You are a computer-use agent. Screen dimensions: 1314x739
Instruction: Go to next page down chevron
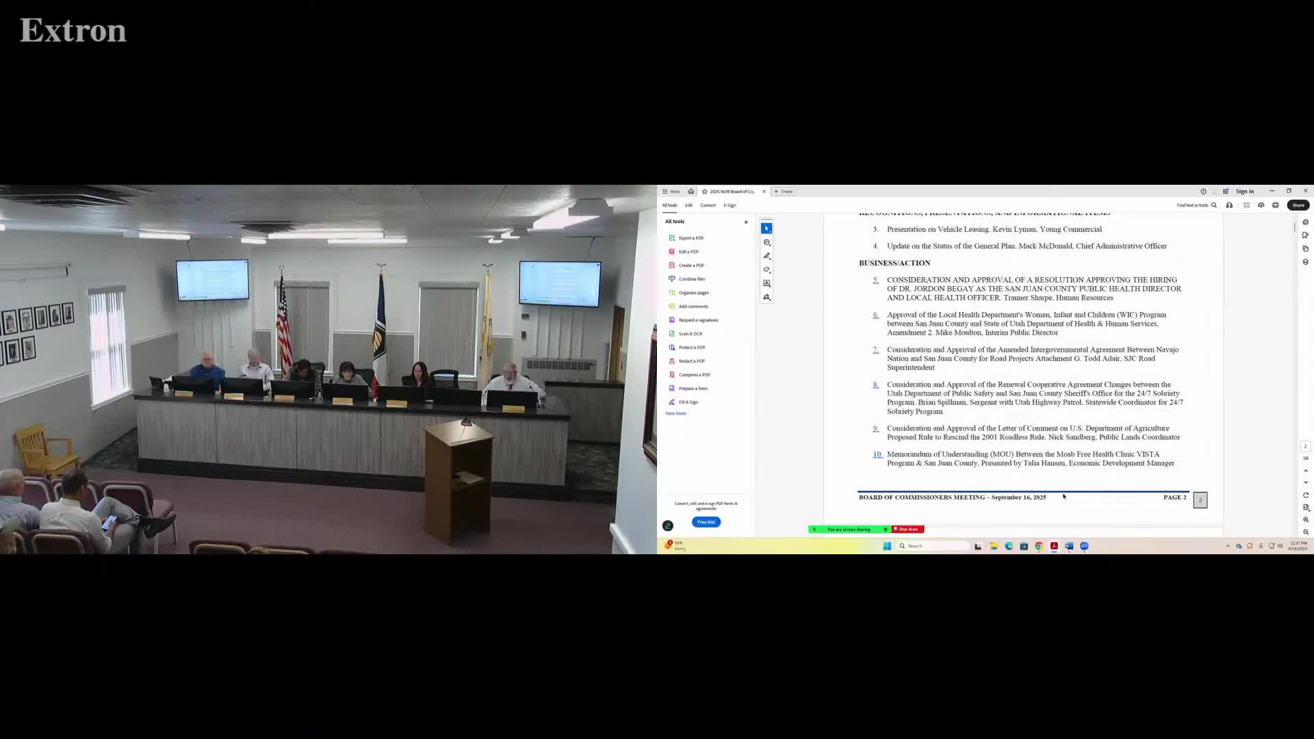click(1305, 482)
